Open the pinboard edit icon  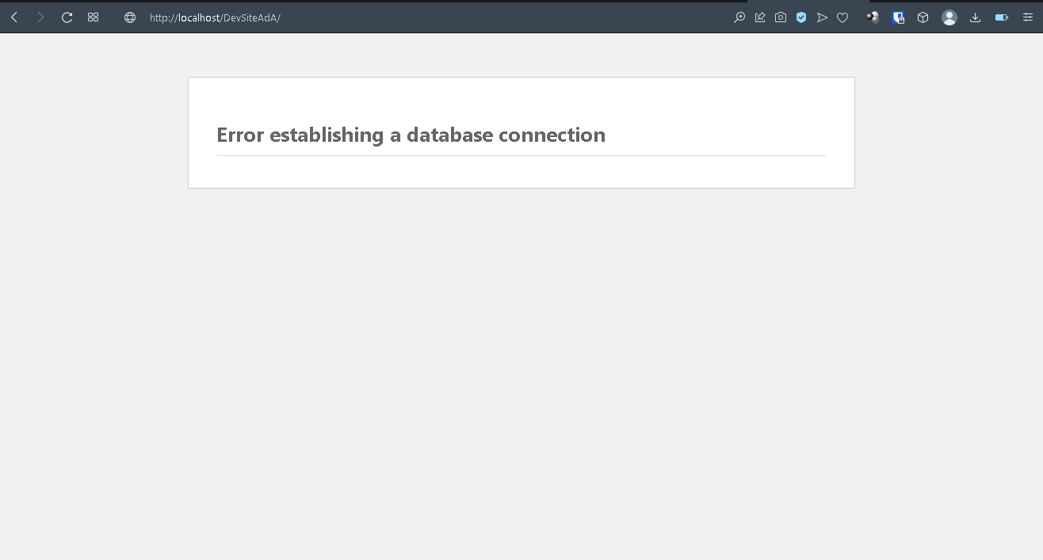tap(760, 17)
